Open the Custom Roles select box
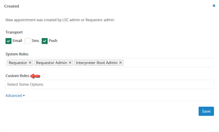This screenshot has width=219, height=132. [x=109, y=85]
